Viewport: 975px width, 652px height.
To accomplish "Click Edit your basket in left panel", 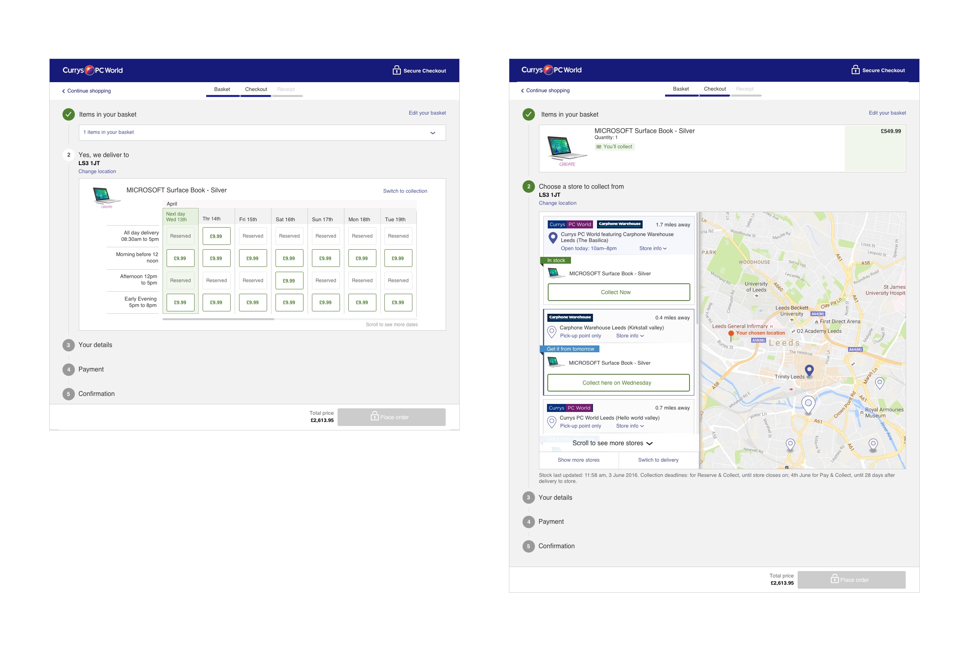I will pos(427,113).
